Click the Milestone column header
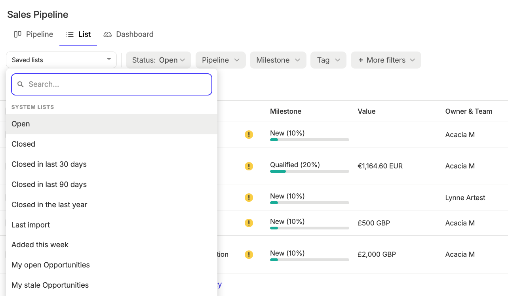508x296 pixels. click(x=285, y=111)
